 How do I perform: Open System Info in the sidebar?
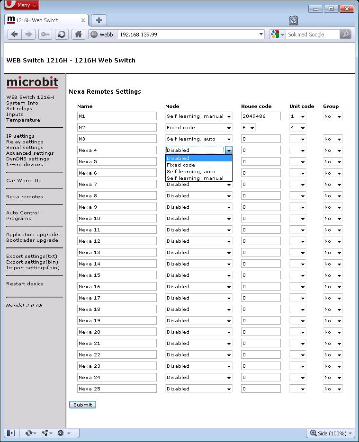pyautogui.click(x=22, y=103)
